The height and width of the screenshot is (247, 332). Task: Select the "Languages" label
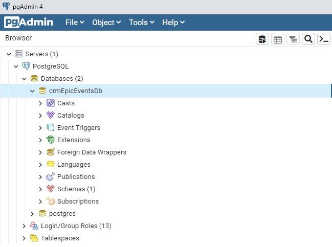pyautogui.click(x=74, y=165)
